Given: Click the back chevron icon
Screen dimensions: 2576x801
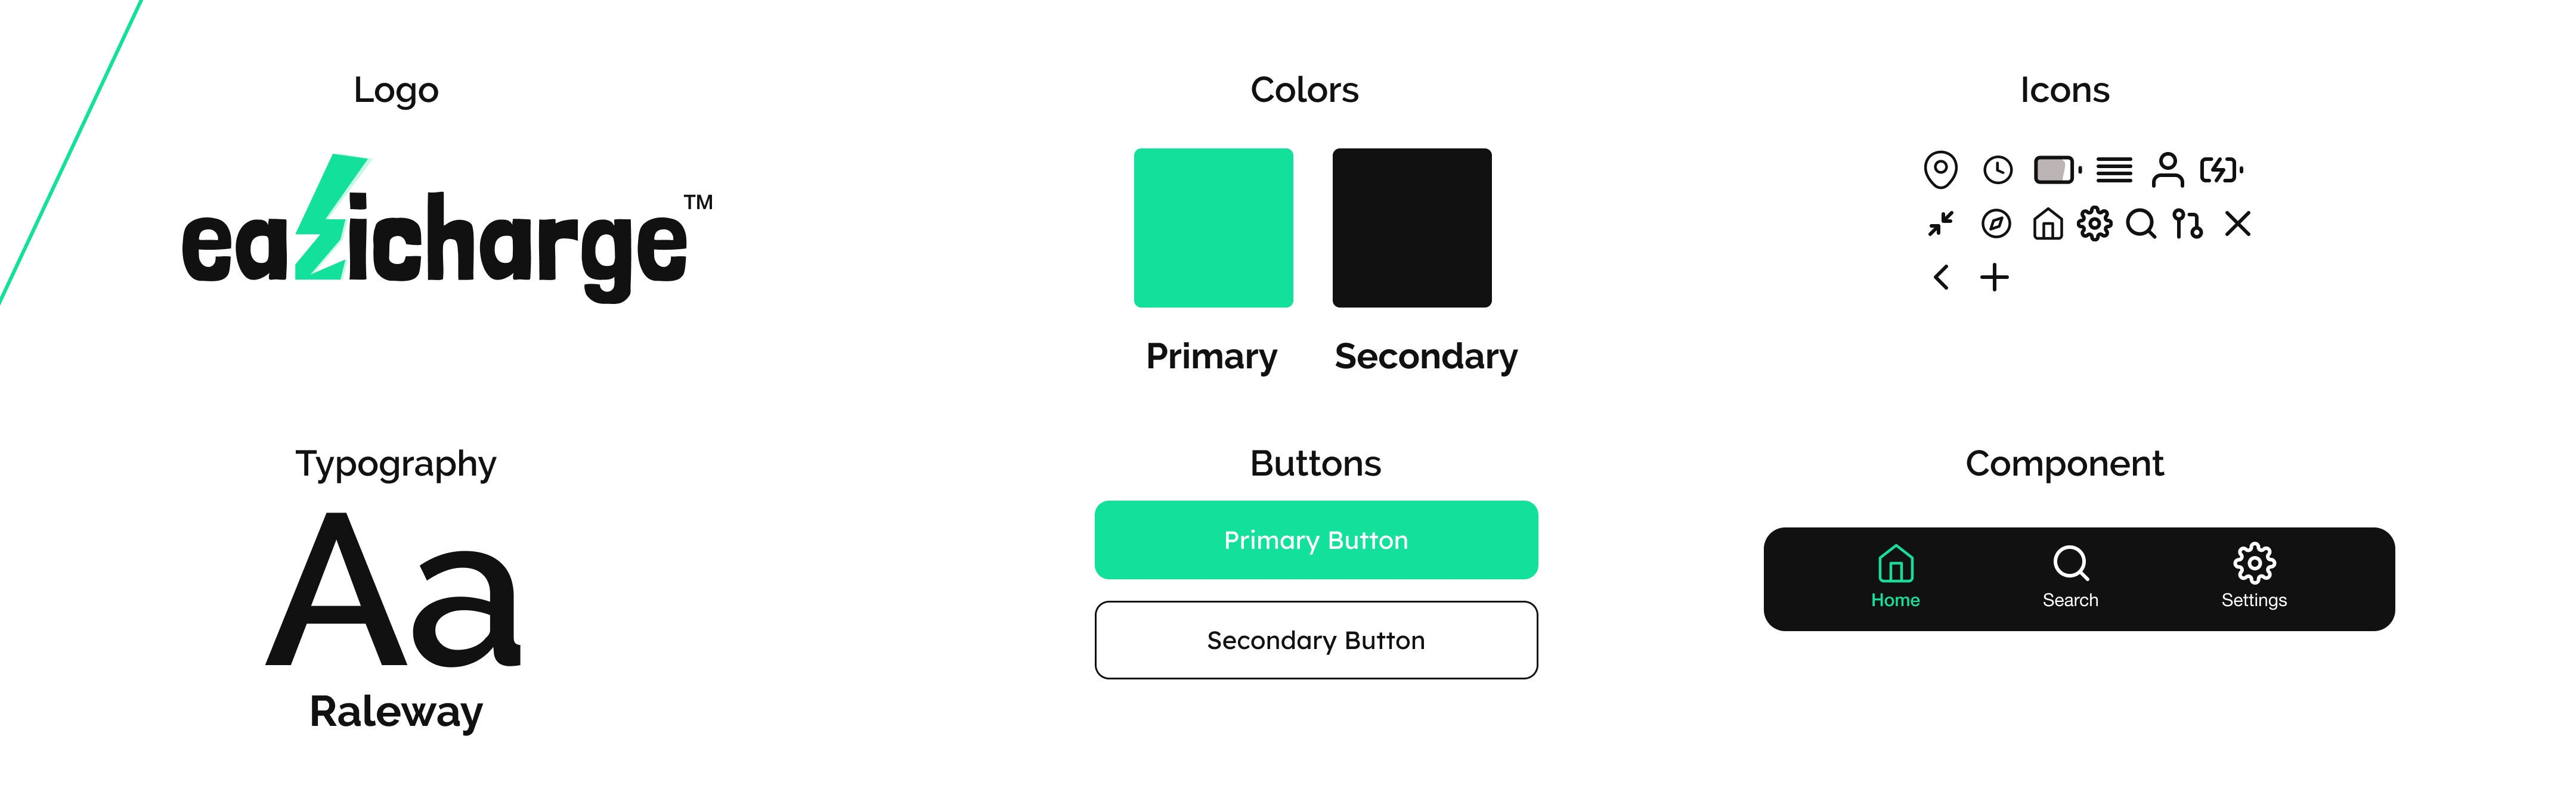Looking at the screenshot, I should pyautogui.click(x=1941, y=277).
